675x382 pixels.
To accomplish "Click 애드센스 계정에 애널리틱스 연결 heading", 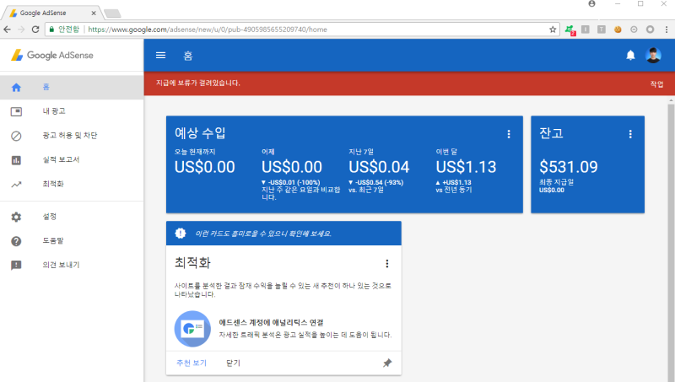I will coord(271,323).
